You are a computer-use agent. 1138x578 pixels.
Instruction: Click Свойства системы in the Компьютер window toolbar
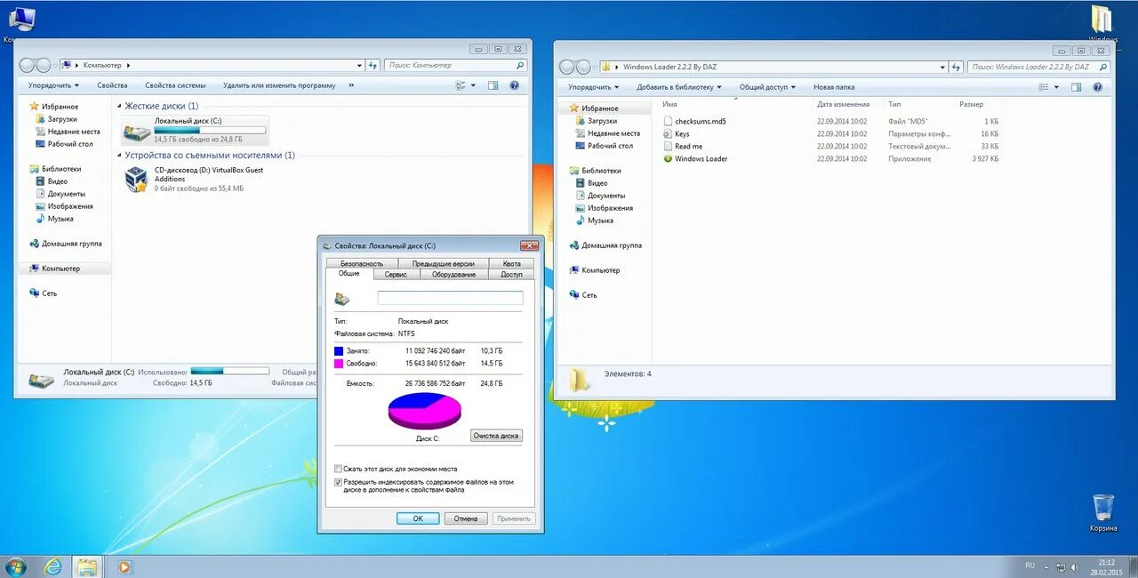(x=175, y=85)
